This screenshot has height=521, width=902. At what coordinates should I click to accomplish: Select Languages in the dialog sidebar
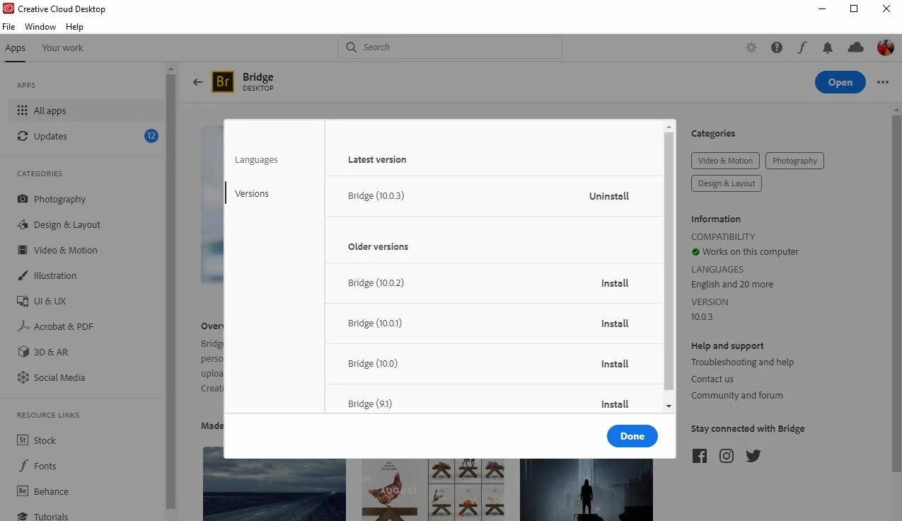point(256,160)
